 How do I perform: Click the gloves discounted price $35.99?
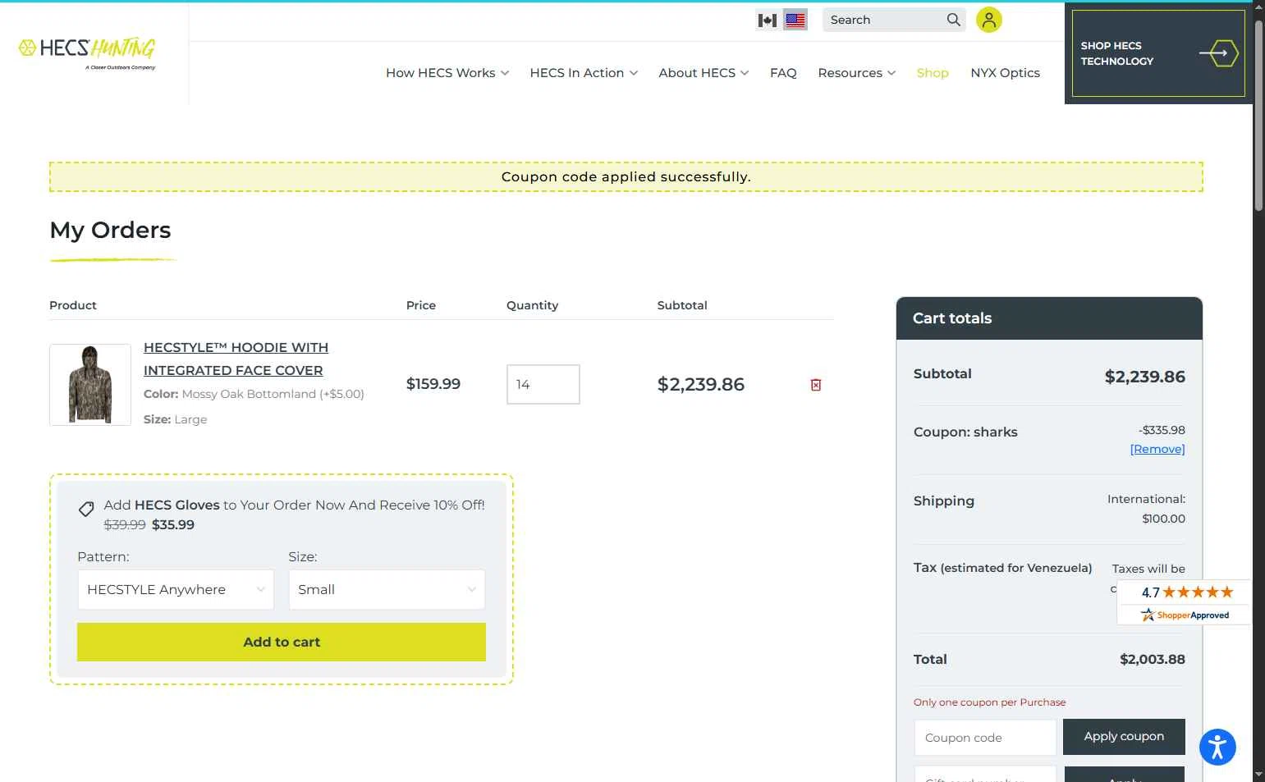click(173, 525)
